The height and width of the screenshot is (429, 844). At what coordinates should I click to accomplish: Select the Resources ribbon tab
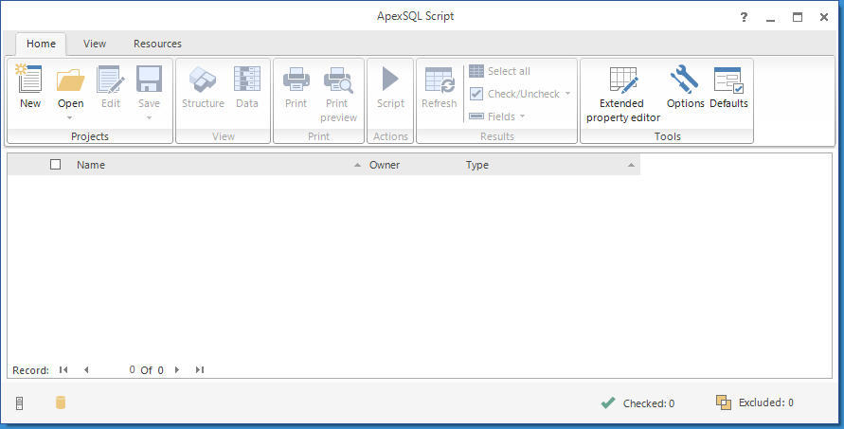click(x=157, y=44)
